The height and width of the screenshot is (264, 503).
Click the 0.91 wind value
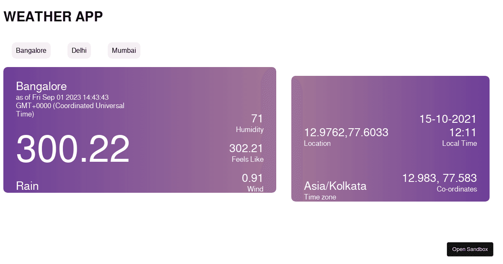coord(252,178)
